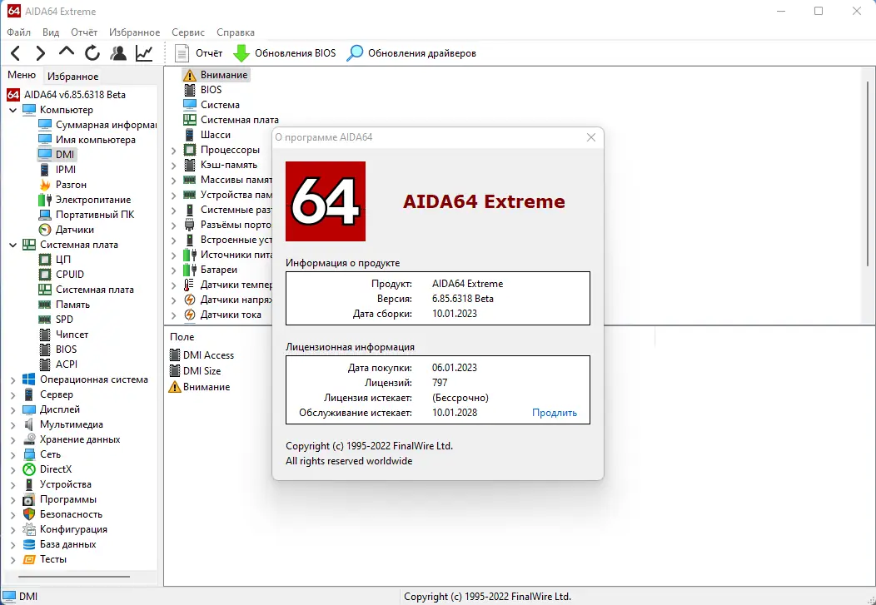Viewport: 876px width, 605px height.
Task: Select the Чипсет icon item
Action: click(x=45, y=335)
